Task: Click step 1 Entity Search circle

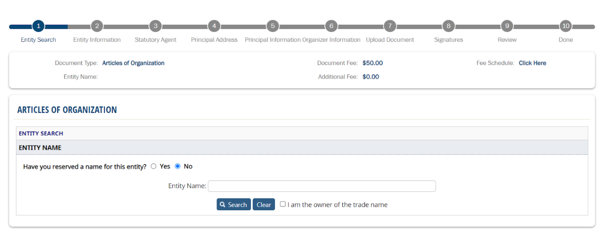Action: (39, 26)
